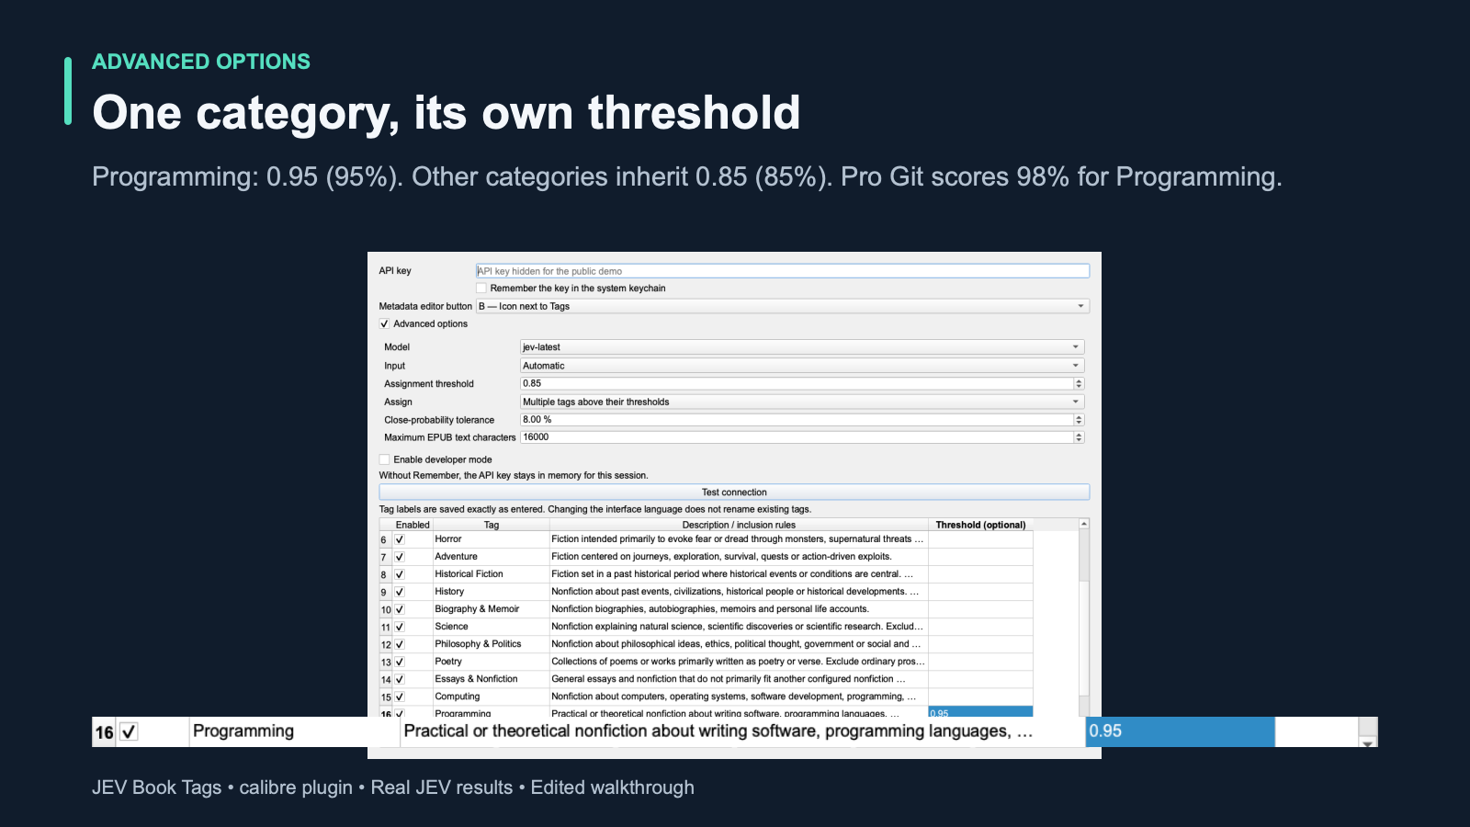Click the Adventure description starting 'Fiction centered on journeys'
This screenshot has height=827, width=1470.
pos(739,557)
